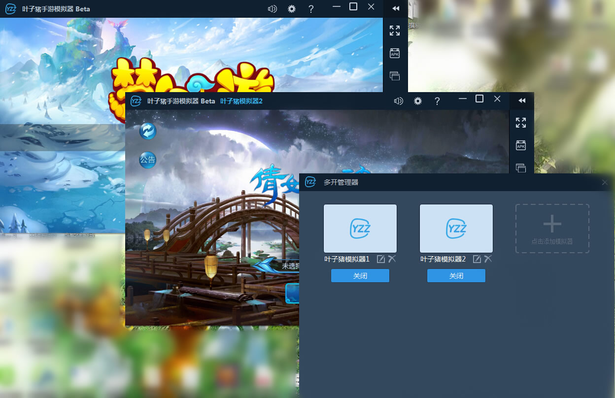Install APK in the back emulator window
The height and width of the screenshot is (398, 615).
[395, 53]
